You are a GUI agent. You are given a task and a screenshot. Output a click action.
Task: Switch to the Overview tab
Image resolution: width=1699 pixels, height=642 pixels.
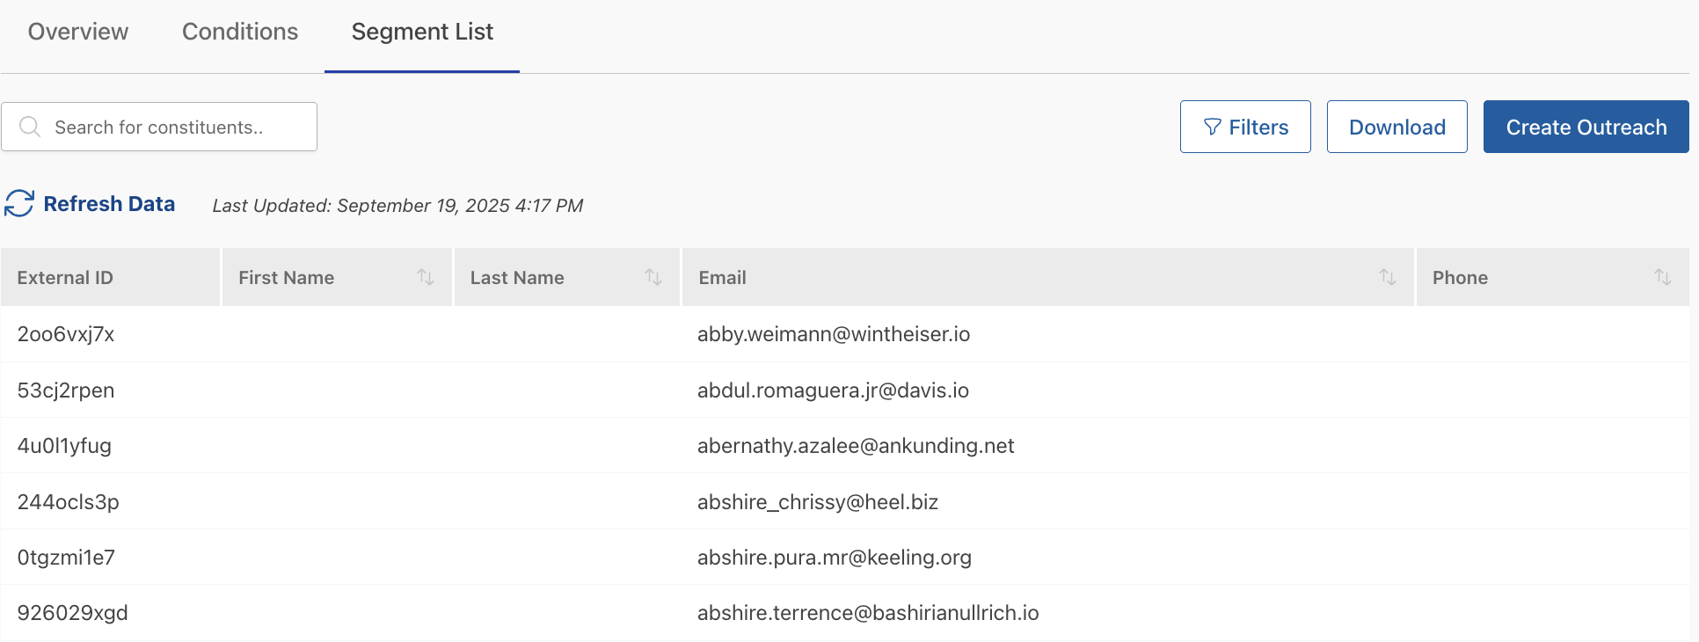coord(78,32)
